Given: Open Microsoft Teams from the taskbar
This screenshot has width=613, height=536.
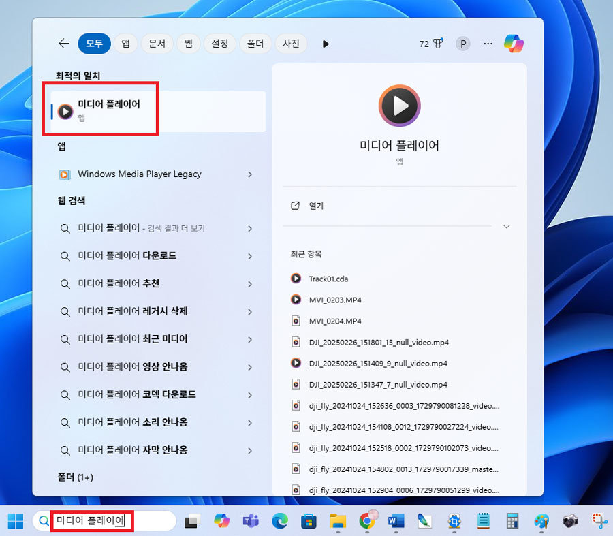Looking at the screenshot, I should [x=251, y=521].
